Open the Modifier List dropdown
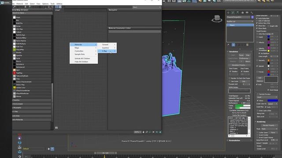The width and height of the screenshot is (282, 158). pos(240,22)
